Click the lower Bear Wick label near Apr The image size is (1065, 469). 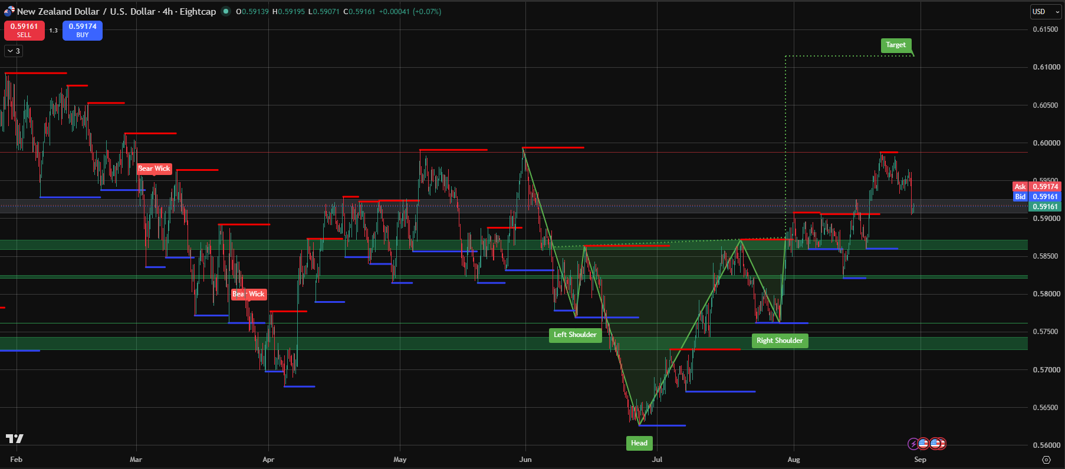[249, 294]
